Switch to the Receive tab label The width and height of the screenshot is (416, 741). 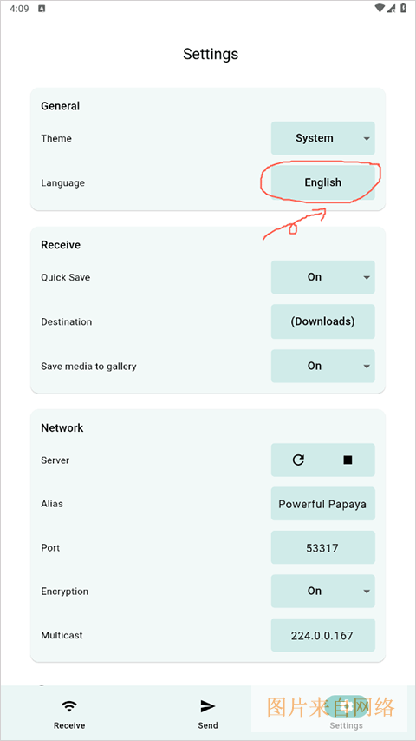(x=69, y=725)
